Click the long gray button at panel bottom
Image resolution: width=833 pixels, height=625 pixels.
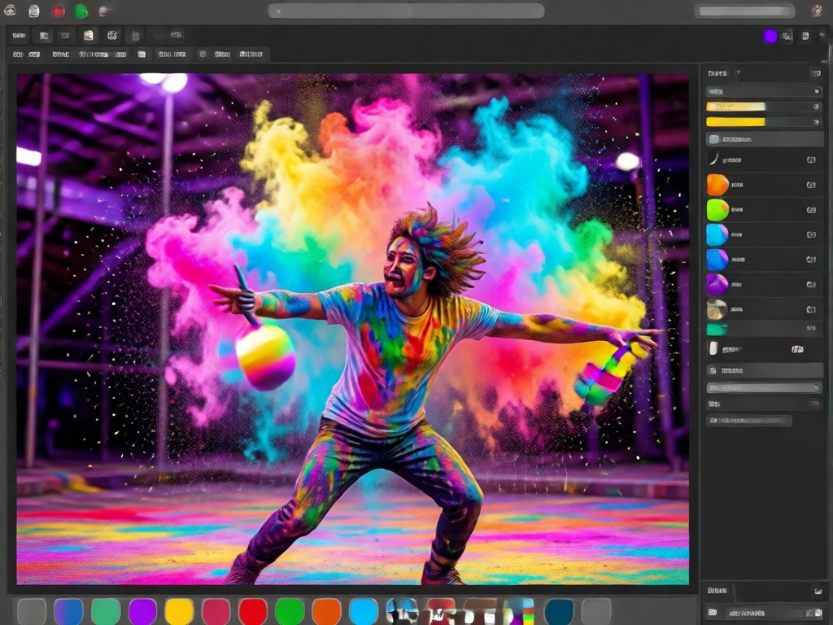pos(749,421)
